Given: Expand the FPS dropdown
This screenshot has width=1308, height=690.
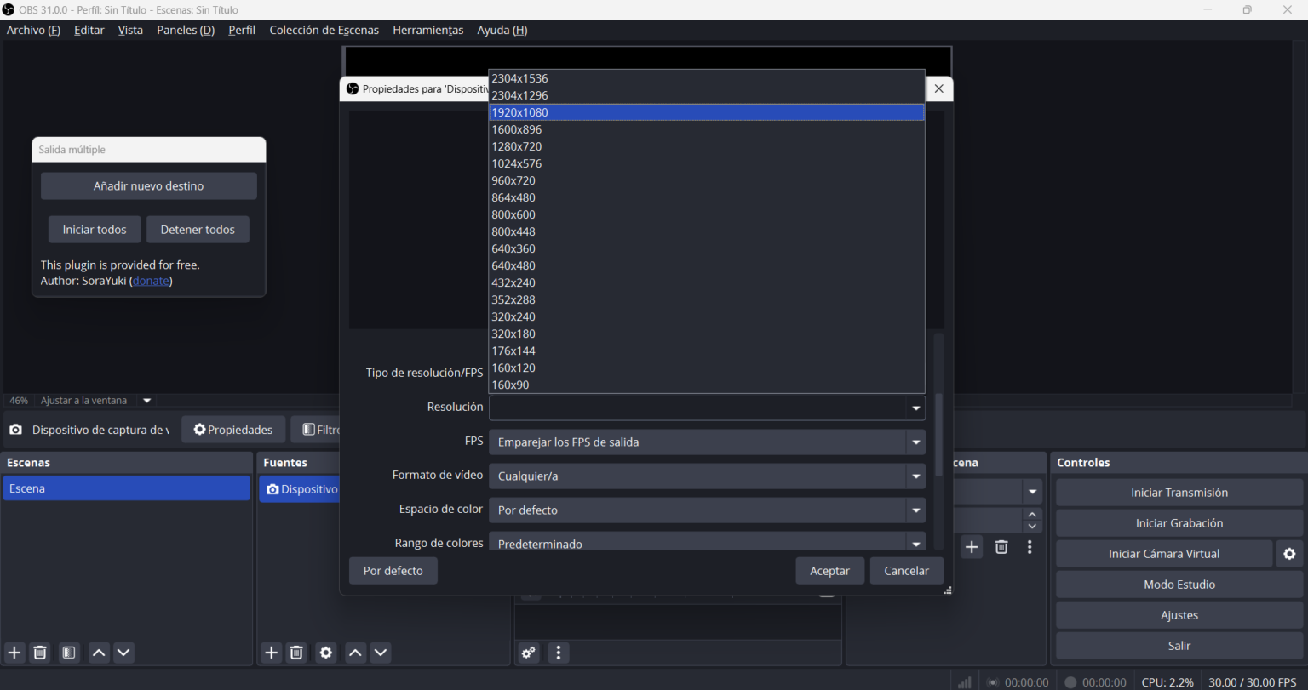Looking at the screenshot, I should point(706,442).
